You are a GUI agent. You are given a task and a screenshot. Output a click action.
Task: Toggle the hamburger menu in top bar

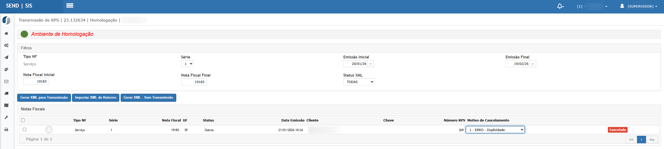pyautogui.click(x=70, y=5)
